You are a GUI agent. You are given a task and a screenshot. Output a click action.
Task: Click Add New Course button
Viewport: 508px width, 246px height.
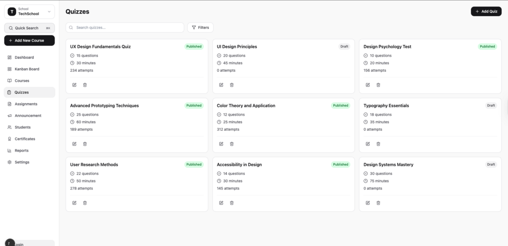point(29,40)
